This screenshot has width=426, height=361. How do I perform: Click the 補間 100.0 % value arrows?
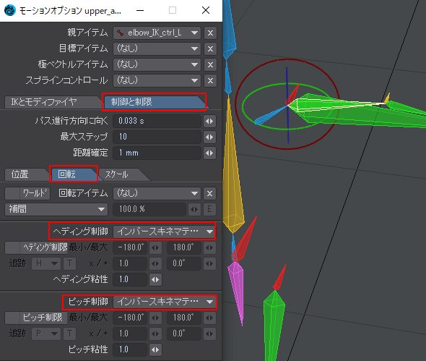[x=194, y=209]
